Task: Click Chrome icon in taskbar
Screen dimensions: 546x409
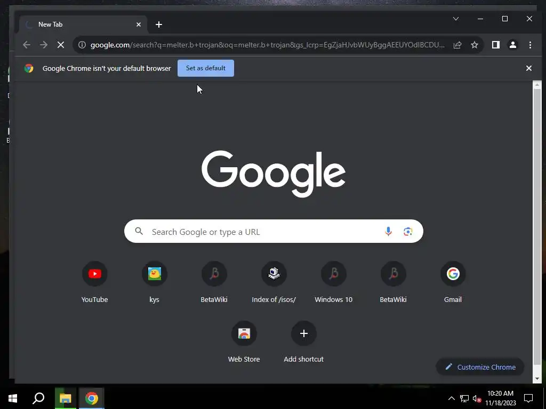Action: click(92, 398)
